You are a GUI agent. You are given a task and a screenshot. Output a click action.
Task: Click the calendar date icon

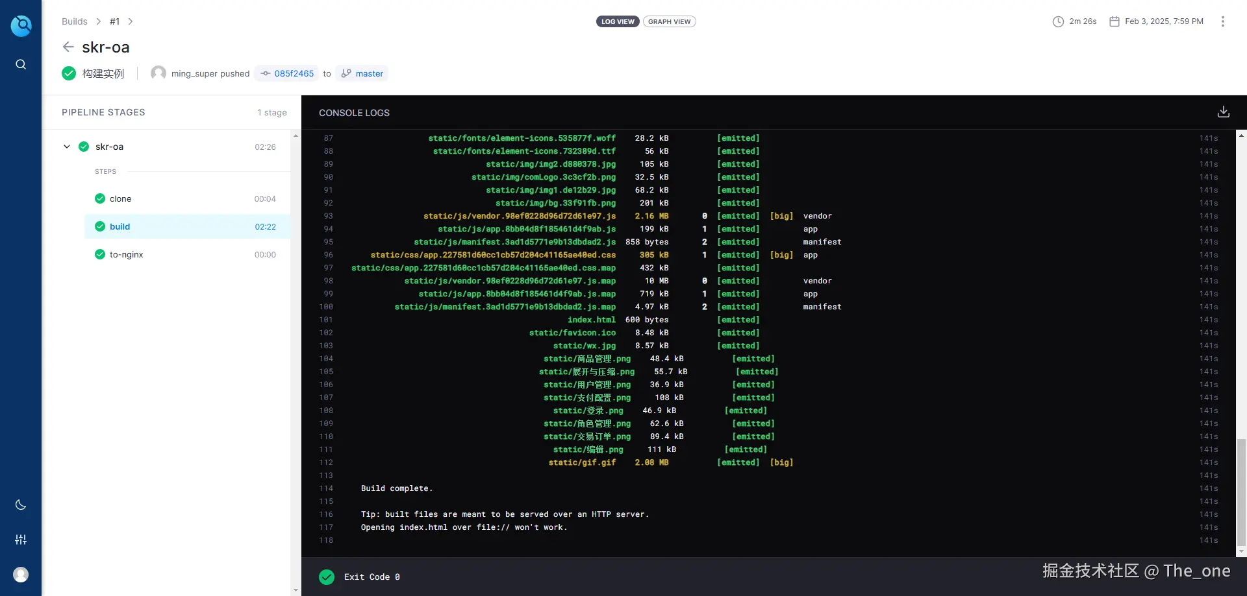tap(1115, 21)
